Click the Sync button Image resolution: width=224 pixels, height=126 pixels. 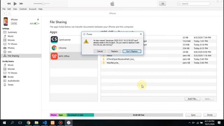coord(193,115)
